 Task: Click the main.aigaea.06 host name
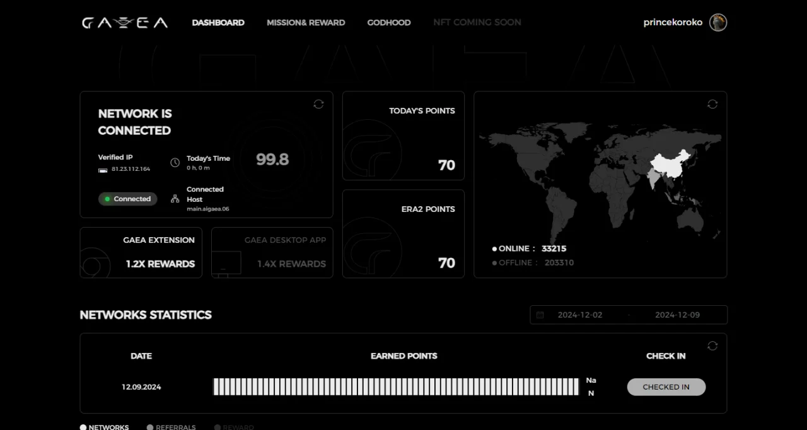(208, 209)
